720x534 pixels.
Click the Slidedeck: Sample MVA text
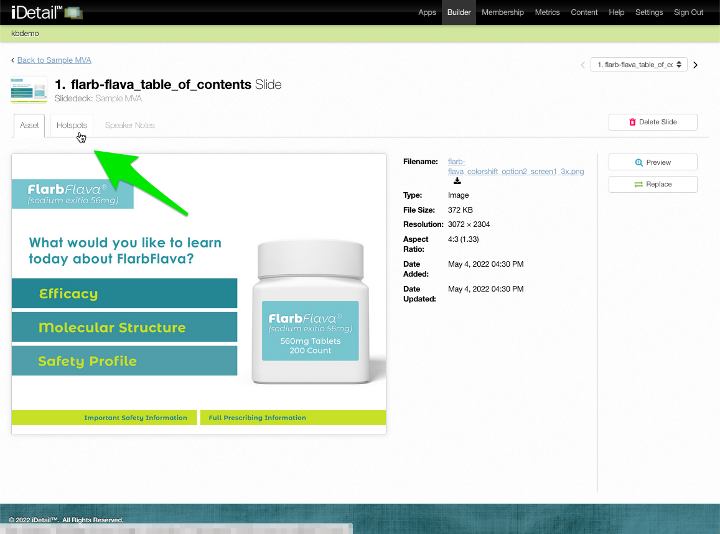pos(98,98)
